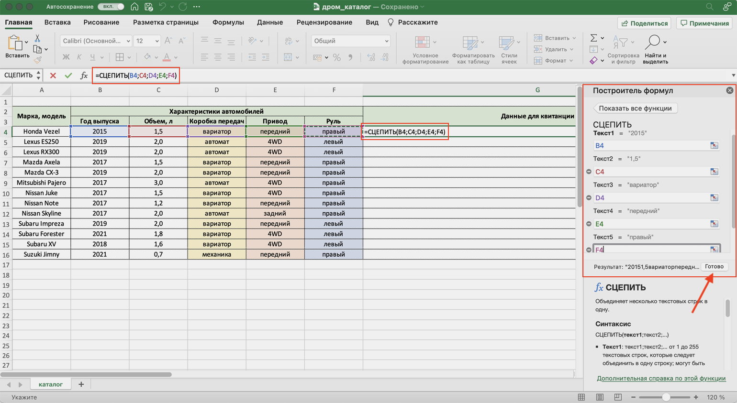Switch to Page Layout view in status bar
The height and width of the screenshot is (403, 737).
click(600, 397)
